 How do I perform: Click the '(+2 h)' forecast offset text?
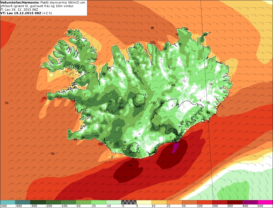pyautogui.click(x=47, y=13)
